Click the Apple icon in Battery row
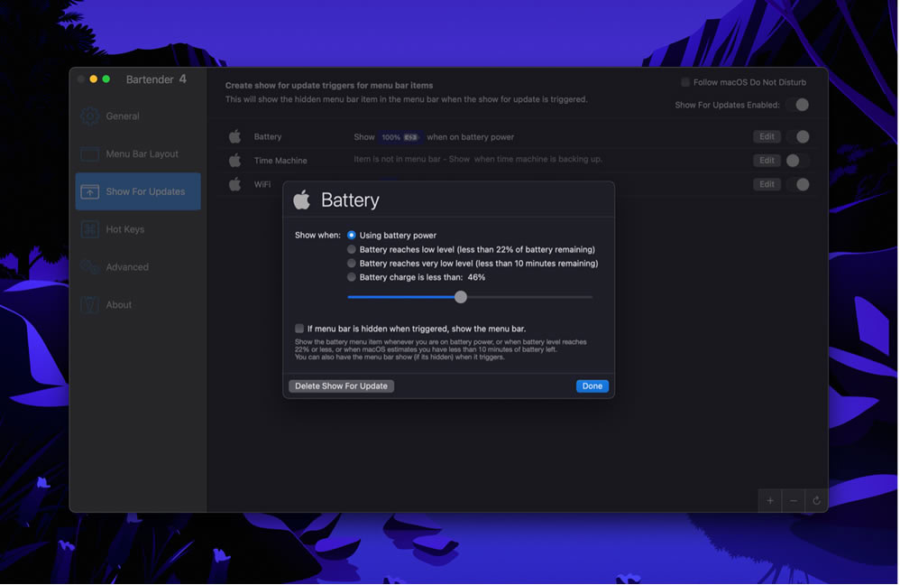 [x=234, y=136]
